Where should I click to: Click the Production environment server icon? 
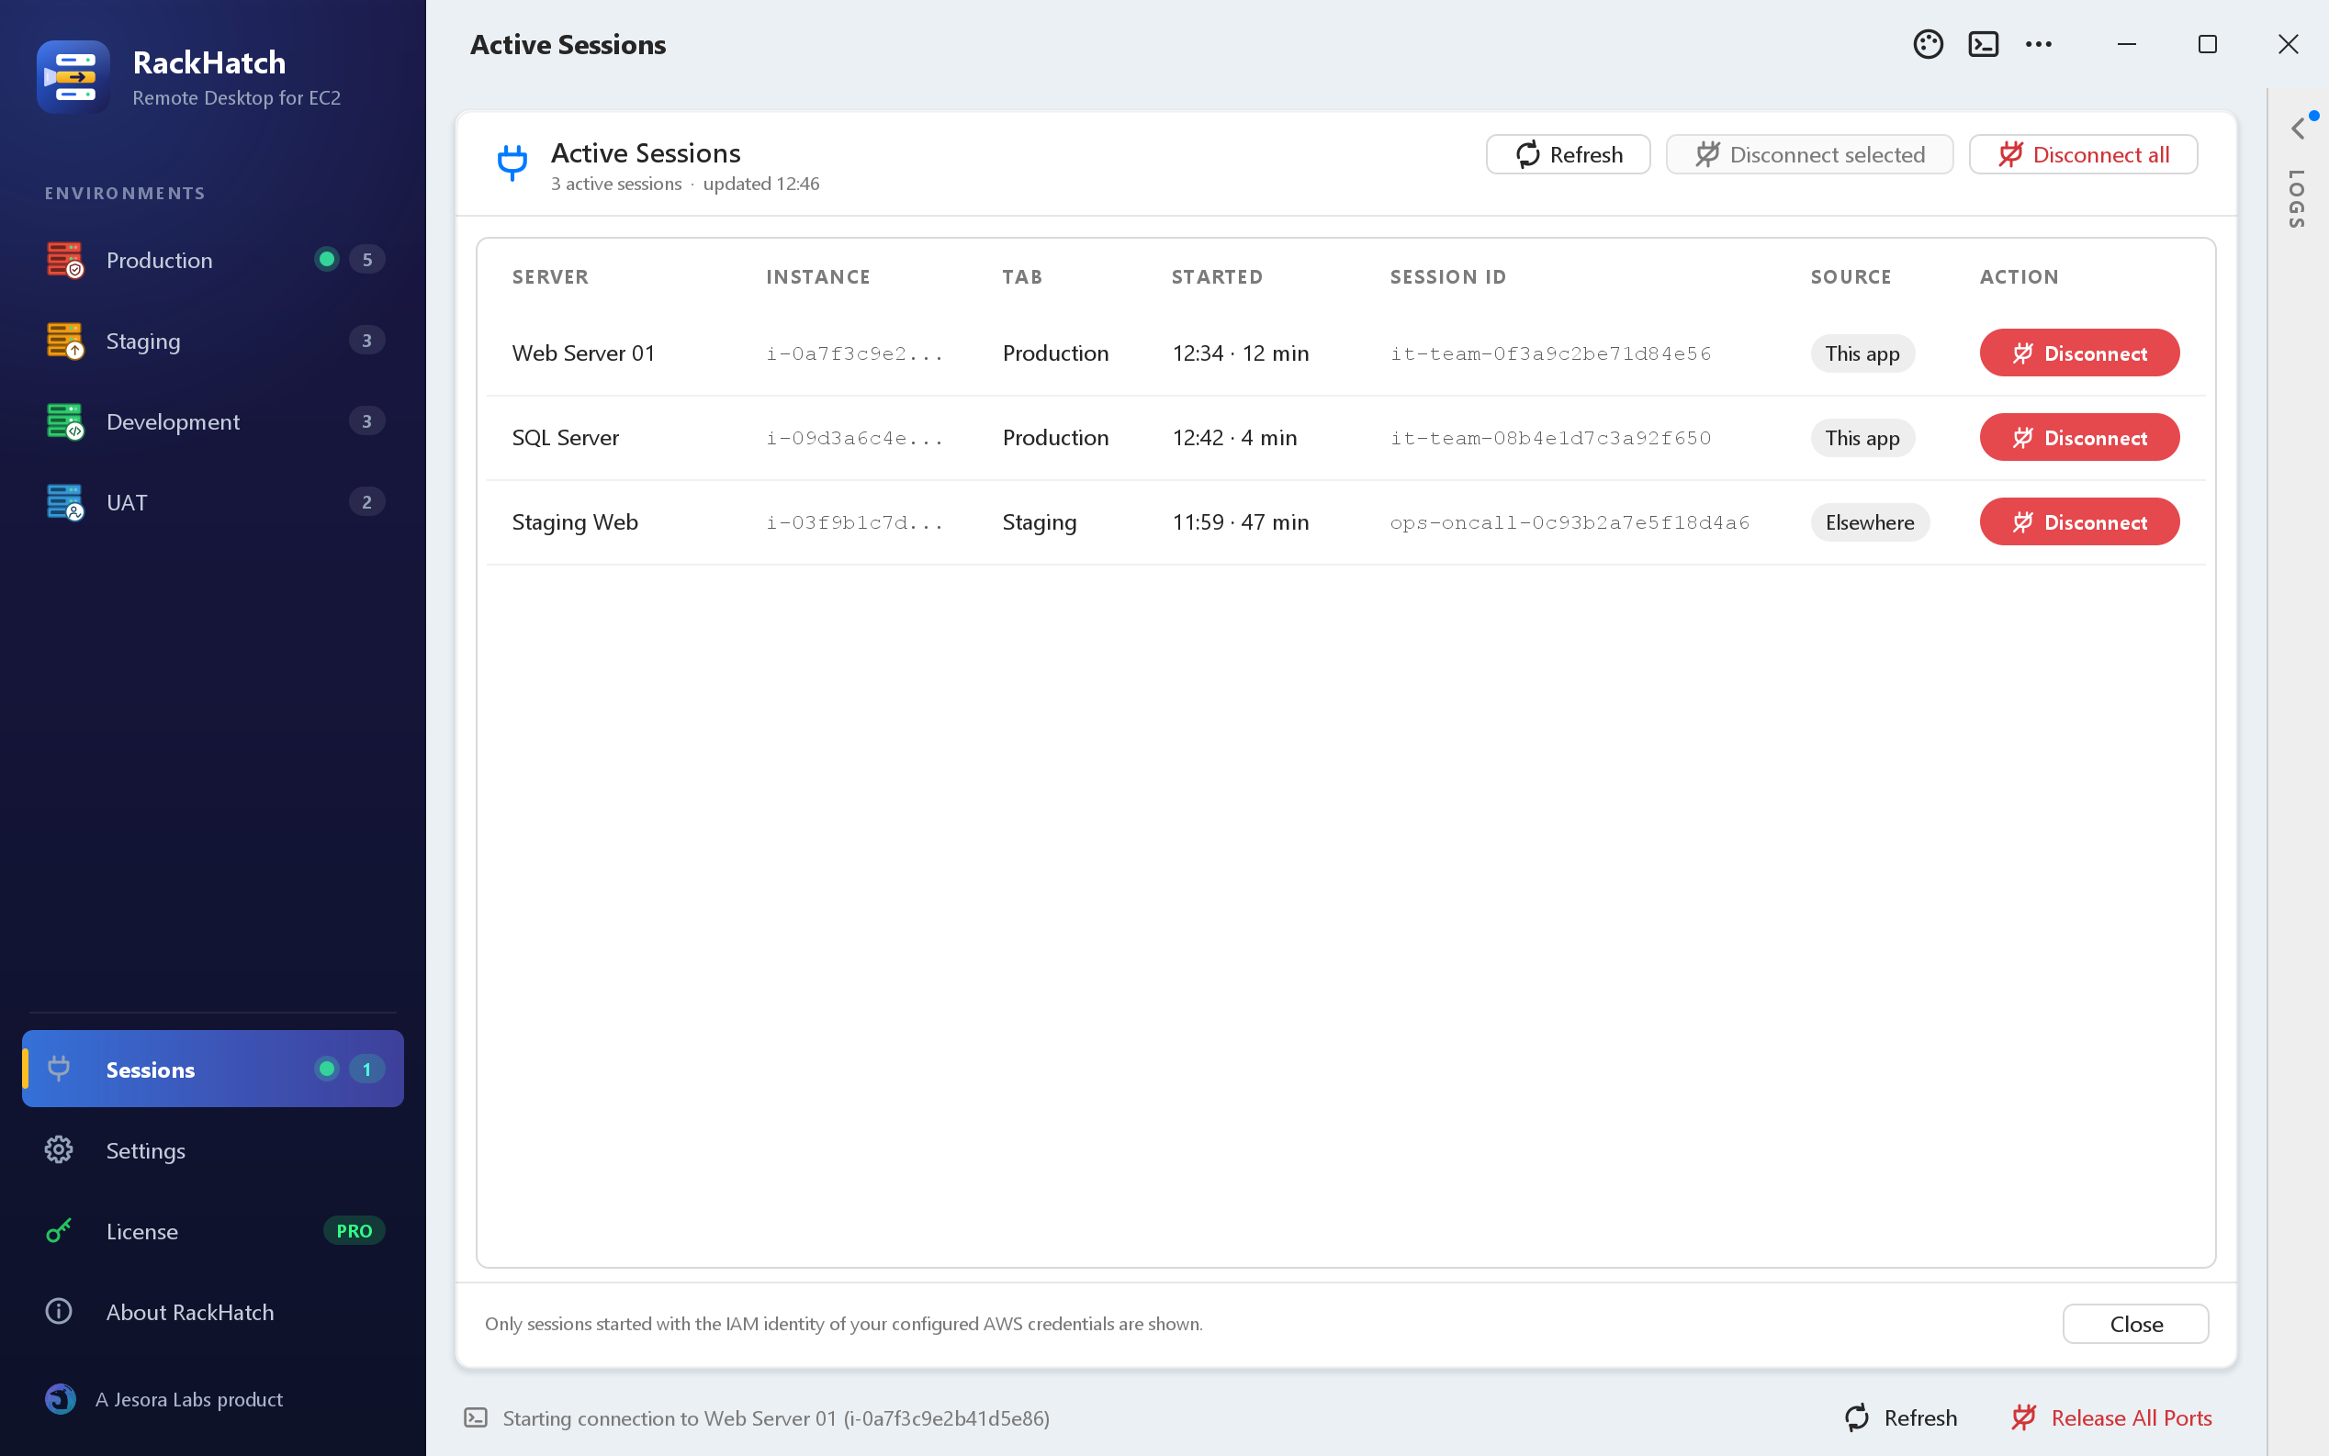click(x=64, y=259)
